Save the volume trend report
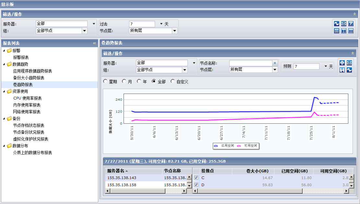This screenshot has width=360, height=204. pyautogui.click(x=342, y=70)
